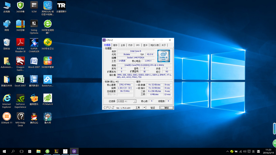Switch to the 内存 tab in CPU-Z
Viewport: 276px width, 155px height.
point(130,45)
